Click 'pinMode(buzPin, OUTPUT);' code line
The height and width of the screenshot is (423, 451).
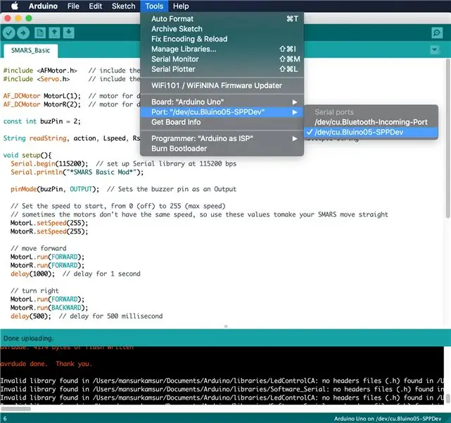click(55, 189)
